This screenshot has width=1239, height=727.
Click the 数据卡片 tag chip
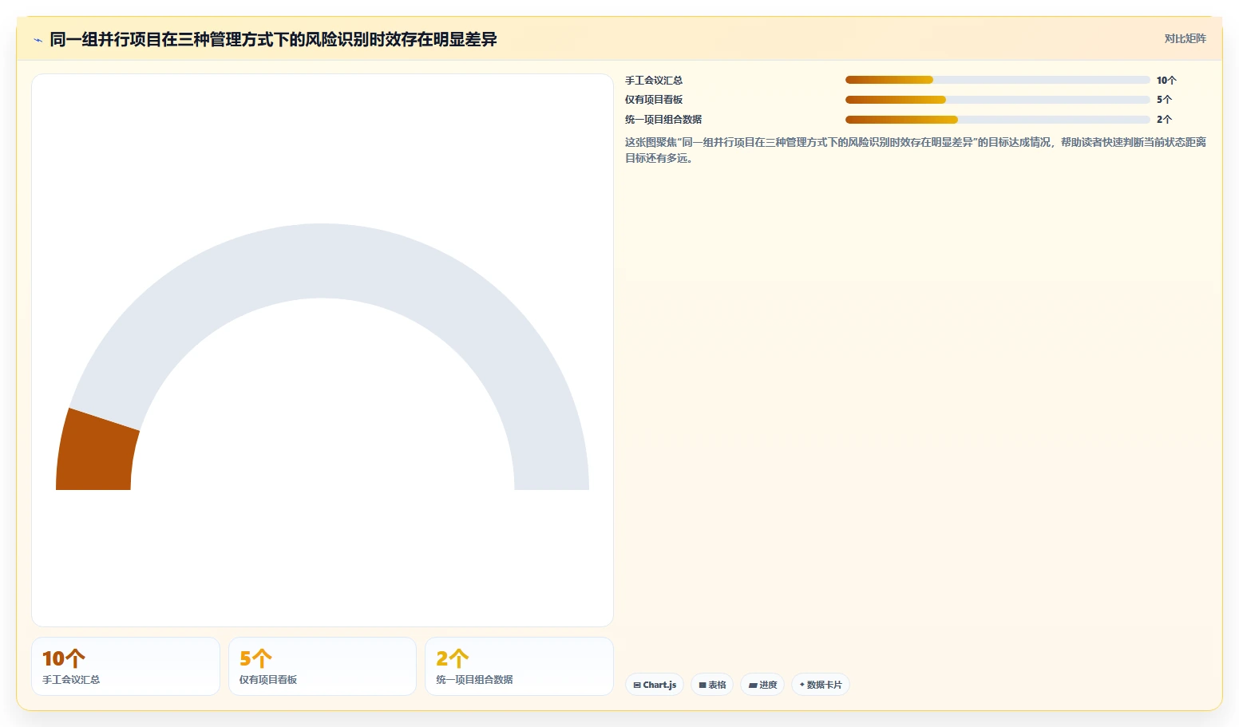pyautogui.click(x=821, y=685)
